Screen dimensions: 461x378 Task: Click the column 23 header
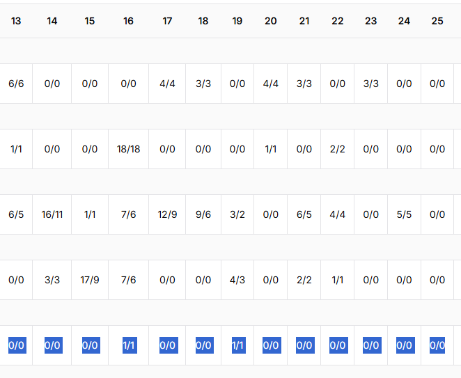(x=371, y=22)
